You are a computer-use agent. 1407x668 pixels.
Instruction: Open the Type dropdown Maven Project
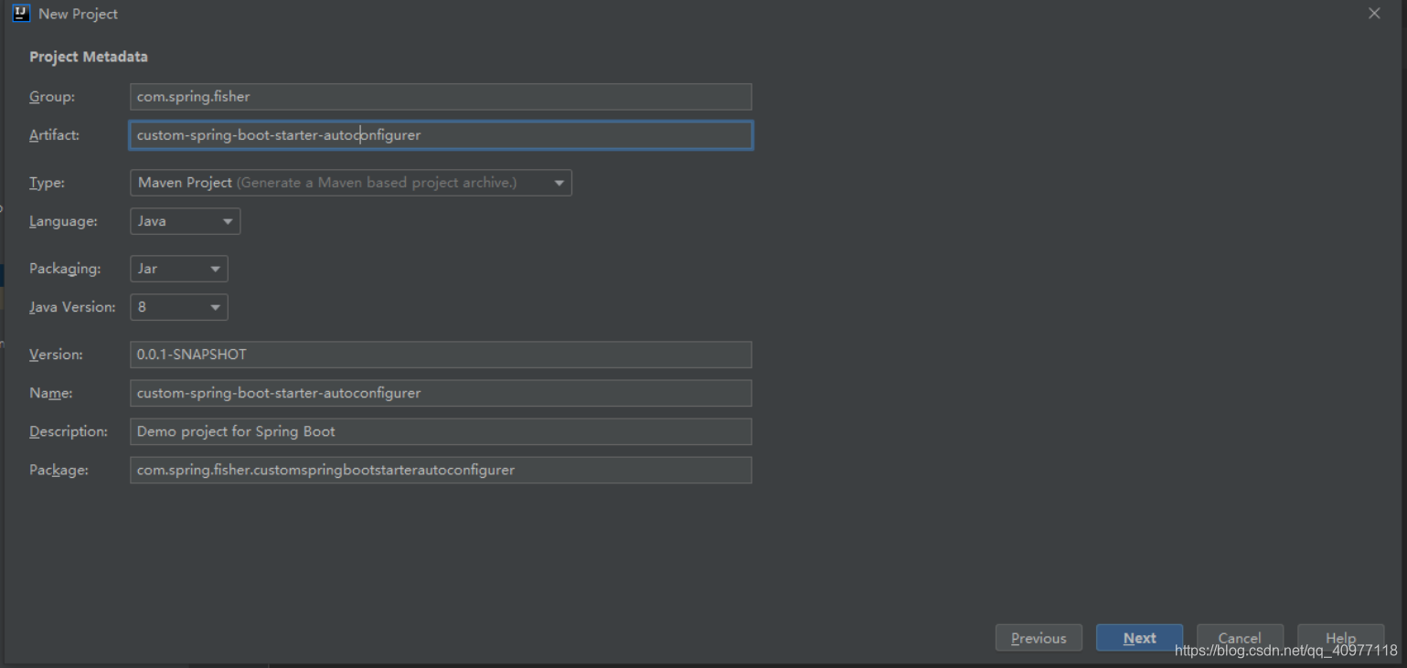[x=351, y=183]
